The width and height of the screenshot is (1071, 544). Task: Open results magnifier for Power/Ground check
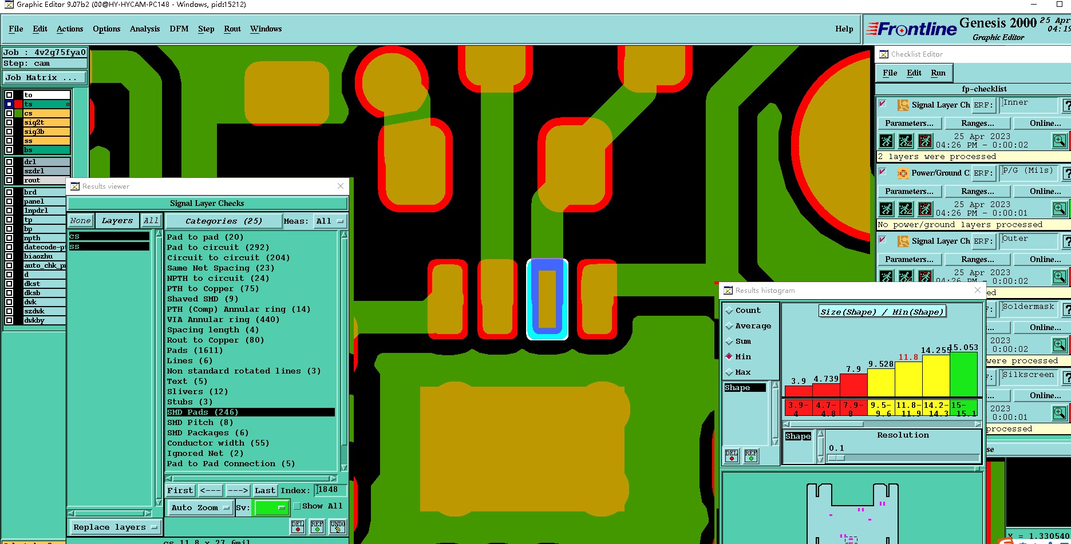click(1060, 209)
